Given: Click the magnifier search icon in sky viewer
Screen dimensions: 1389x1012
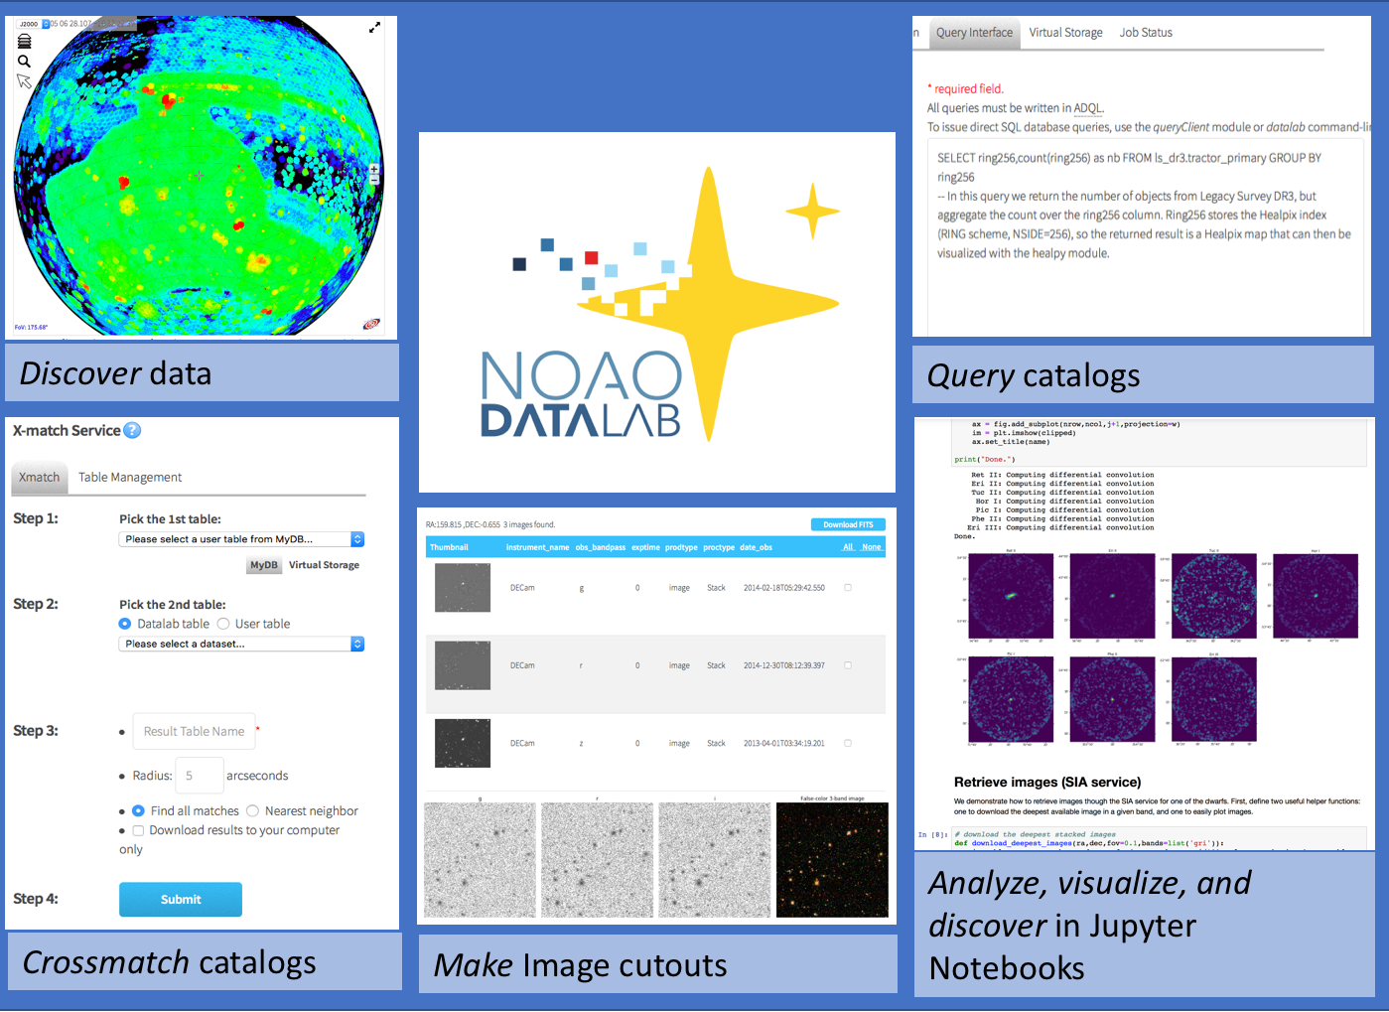Looking at the screenshot, I should tap(25, 62).
